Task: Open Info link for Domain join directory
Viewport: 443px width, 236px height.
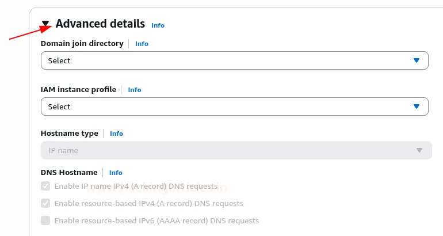Action: 142,44
